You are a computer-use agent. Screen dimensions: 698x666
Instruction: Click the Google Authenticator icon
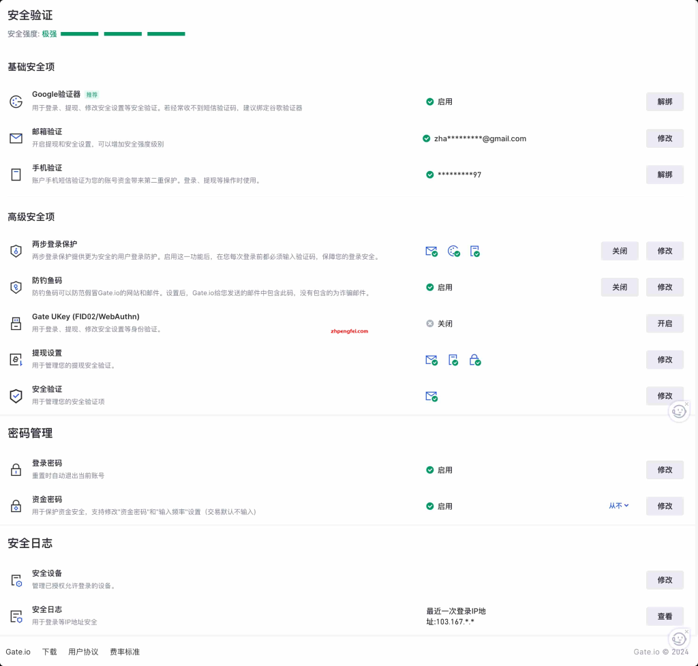pos(16,102)
